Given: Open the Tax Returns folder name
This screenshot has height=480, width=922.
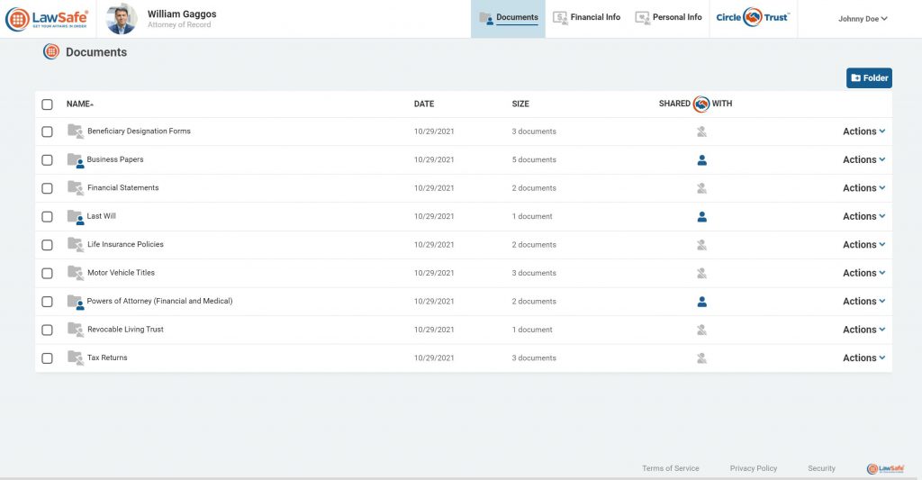Looking at the screenshot, I should (107, 358).
